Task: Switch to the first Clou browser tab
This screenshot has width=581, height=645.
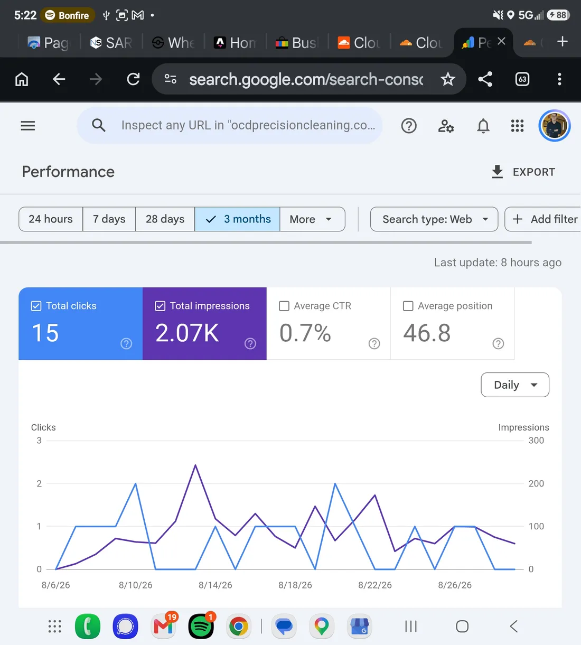Action: click(x=359, y=43)
